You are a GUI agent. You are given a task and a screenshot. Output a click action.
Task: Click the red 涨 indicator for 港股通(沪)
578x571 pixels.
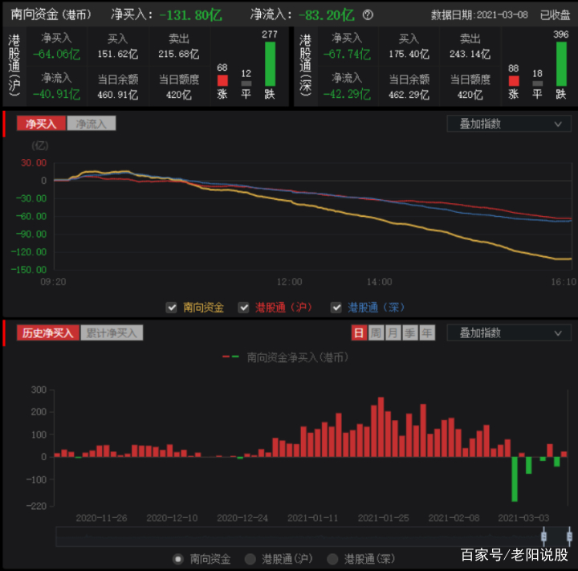pyautogui.click(x=222, y=81)
